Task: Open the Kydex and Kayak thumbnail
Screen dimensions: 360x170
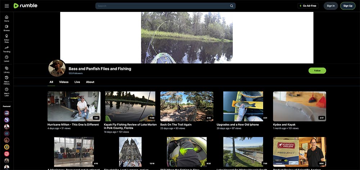Action: pos(300,106)
